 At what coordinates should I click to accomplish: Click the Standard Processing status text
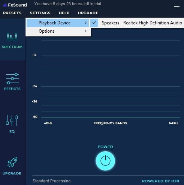[x=52, y=181]
